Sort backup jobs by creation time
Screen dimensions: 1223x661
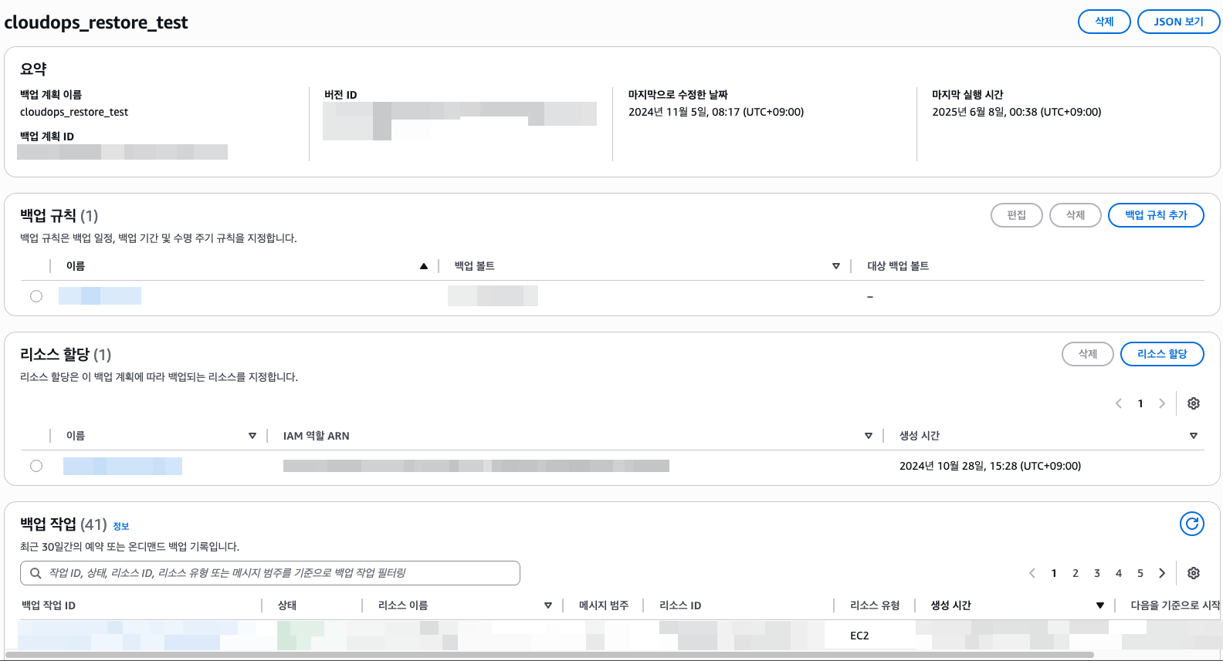1099,605
